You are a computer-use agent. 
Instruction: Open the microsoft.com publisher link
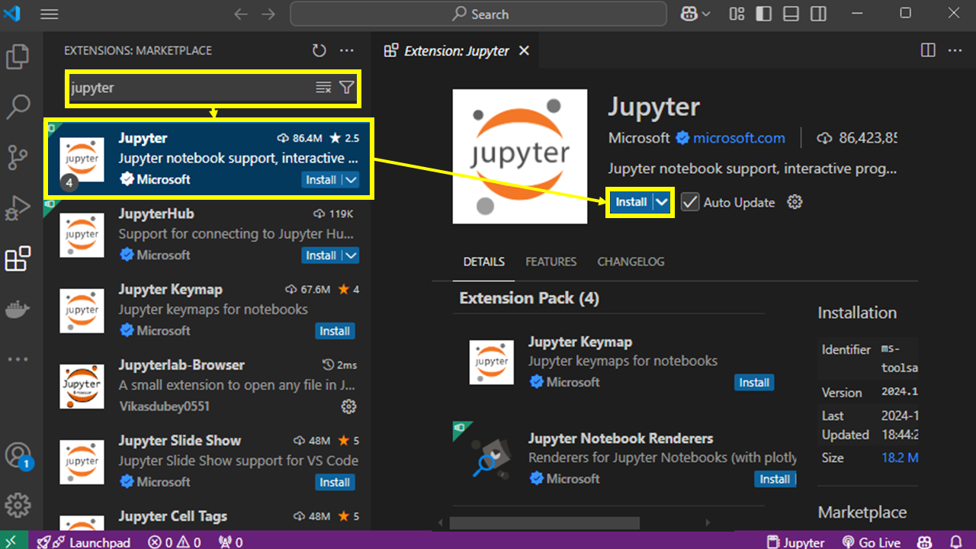pos(738,138)
